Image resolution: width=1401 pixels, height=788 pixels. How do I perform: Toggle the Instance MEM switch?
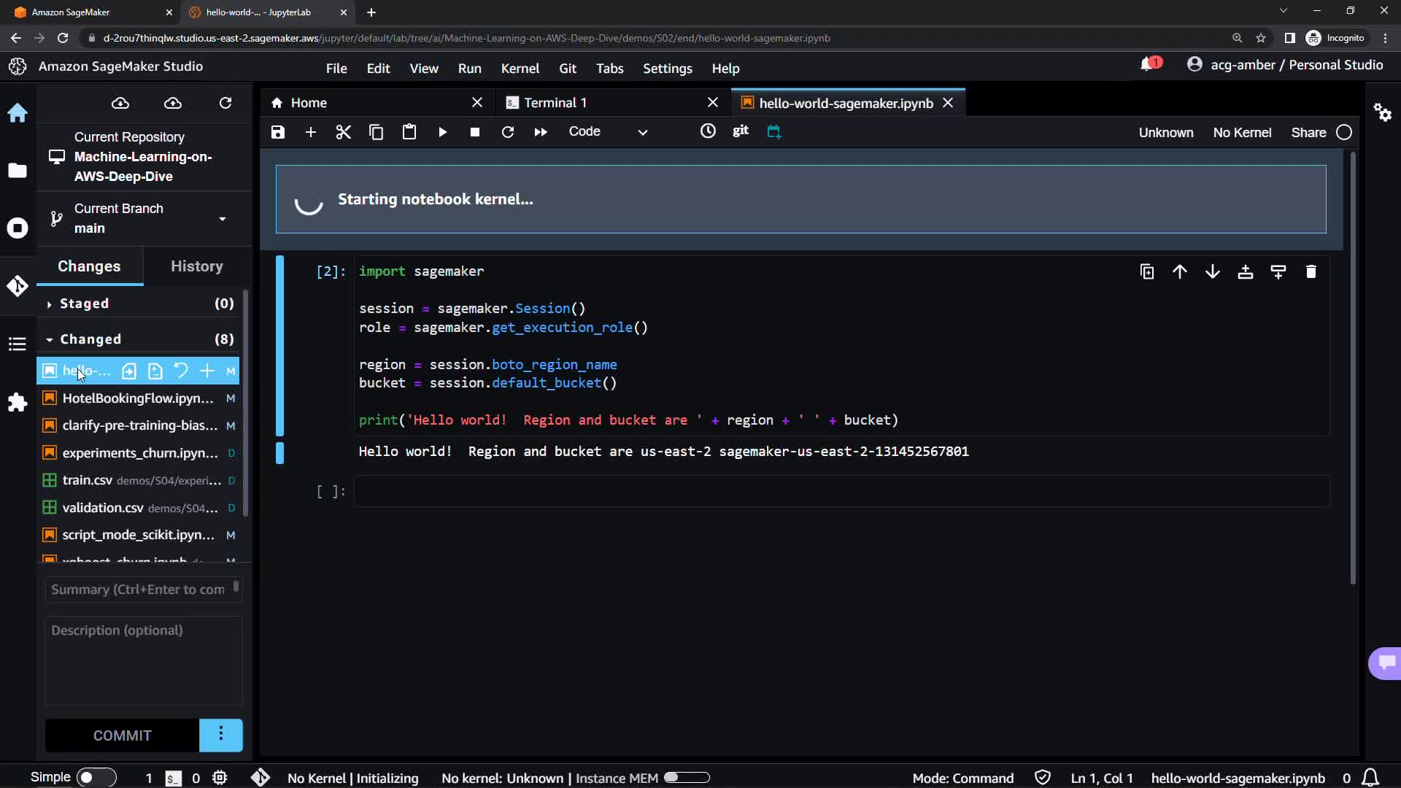(x=686, y=778)
